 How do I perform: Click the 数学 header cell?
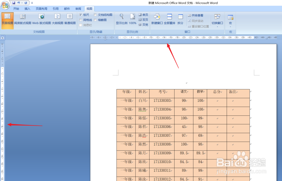point(200,93)
